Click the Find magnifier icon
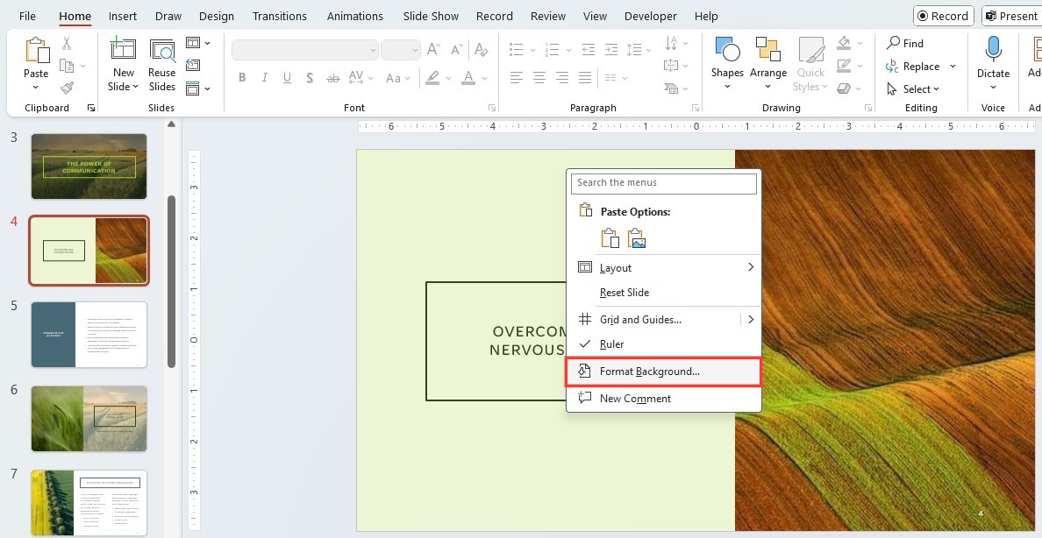Viewport: 1042px width, 538px height. [x=893, y=43]
